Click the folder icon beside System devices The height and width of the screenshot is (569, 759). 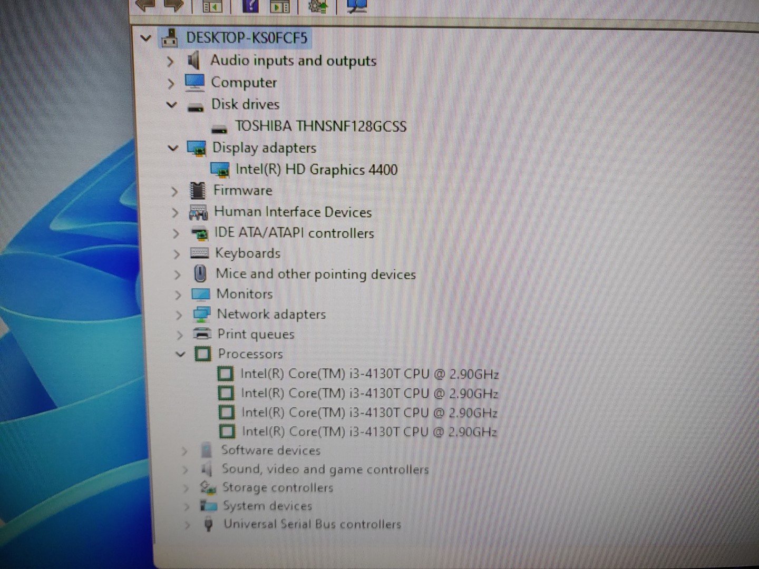click(x=208, y=506)
